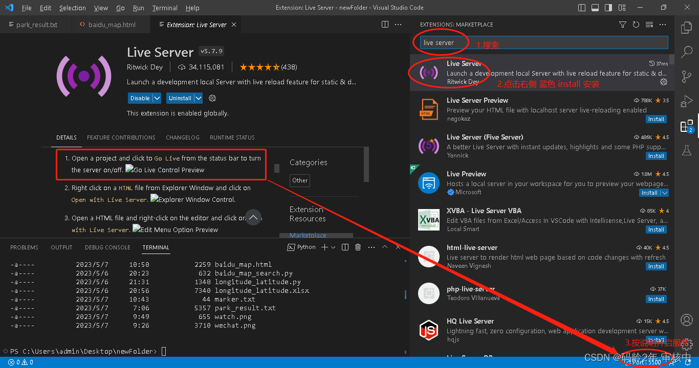Open the Testing flask view
The height and width of the screenshot is (368, 699).
[x=686, y=150]
